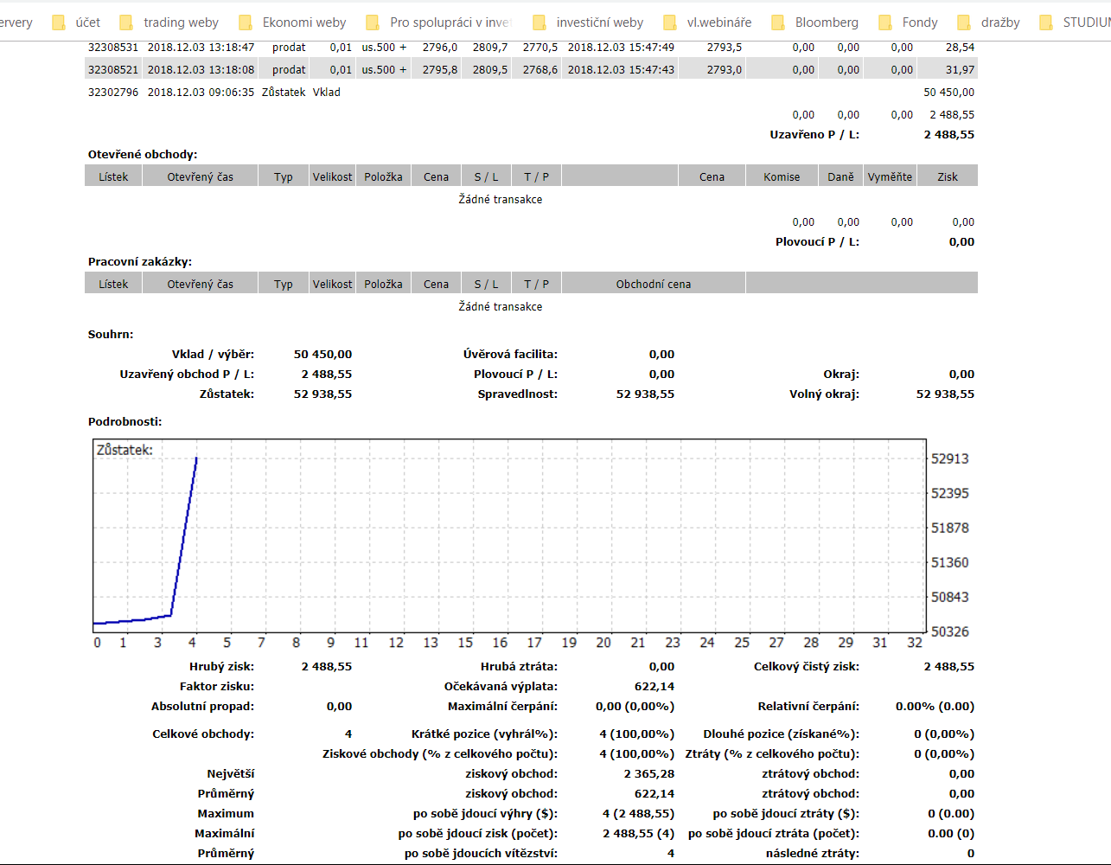Click open time 2018.12.03 13:18:08
1111x865 pixels.
(201, 70)
